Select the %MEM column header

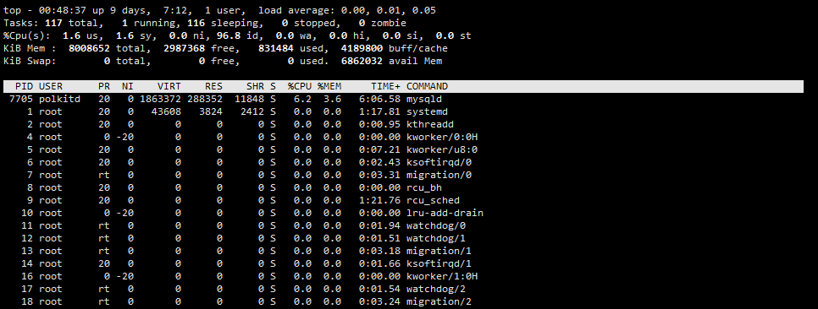click(329, 86)
